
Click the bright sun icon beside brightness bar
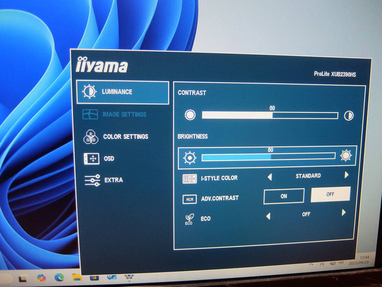tap(346, 156)
